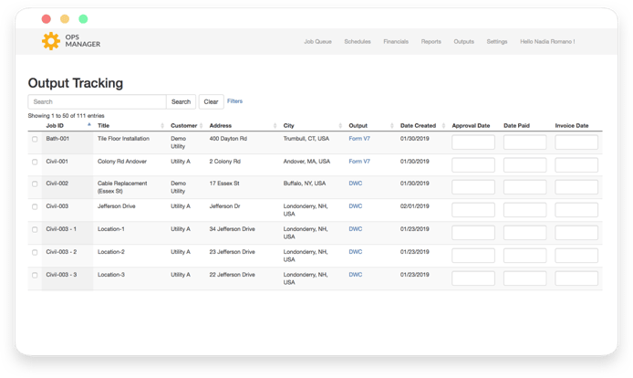Image resolution: width=633 pixels, height=378 pixels.
Task: Open Form V7 output for Bath-001
Action: [x=359, y=139]
